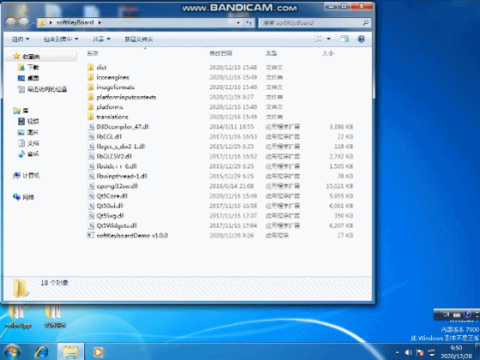Select the platforminputcontexts folder icon

tap(91, 97)
